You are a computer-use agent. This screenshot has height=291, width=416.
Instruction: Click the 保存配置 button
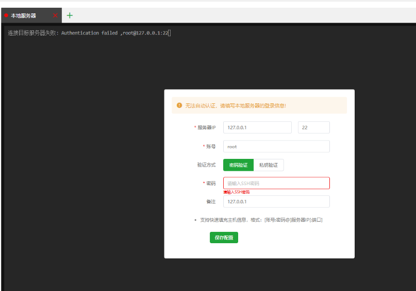tap(224, 238)
